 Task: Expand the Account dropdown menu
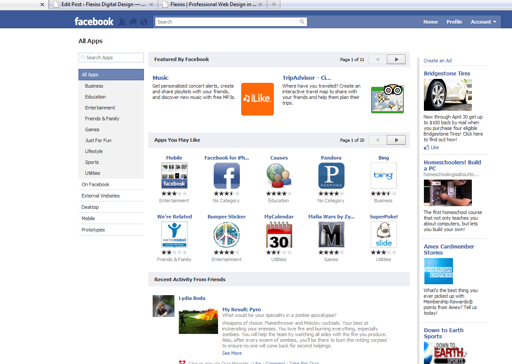(x=483, y=22)
